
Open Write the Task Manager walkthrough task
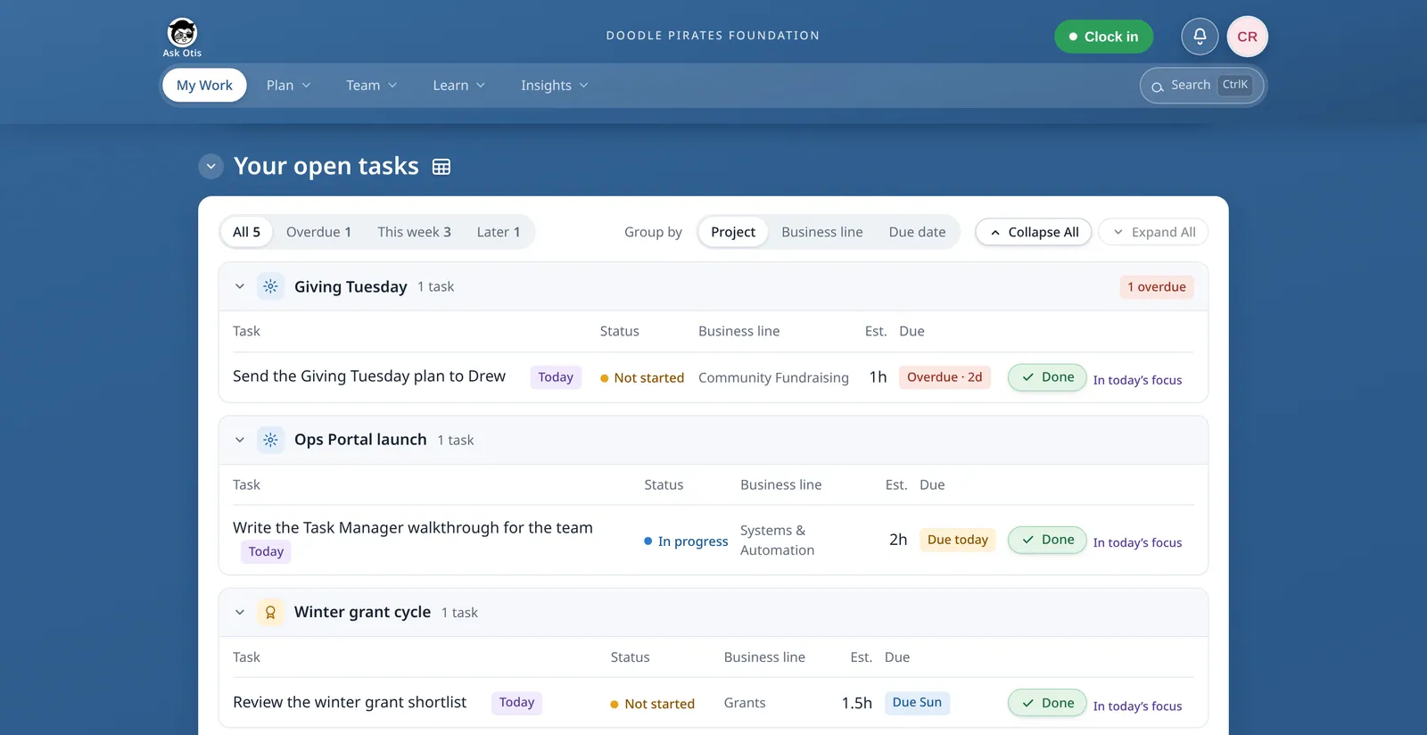[413, 528]
